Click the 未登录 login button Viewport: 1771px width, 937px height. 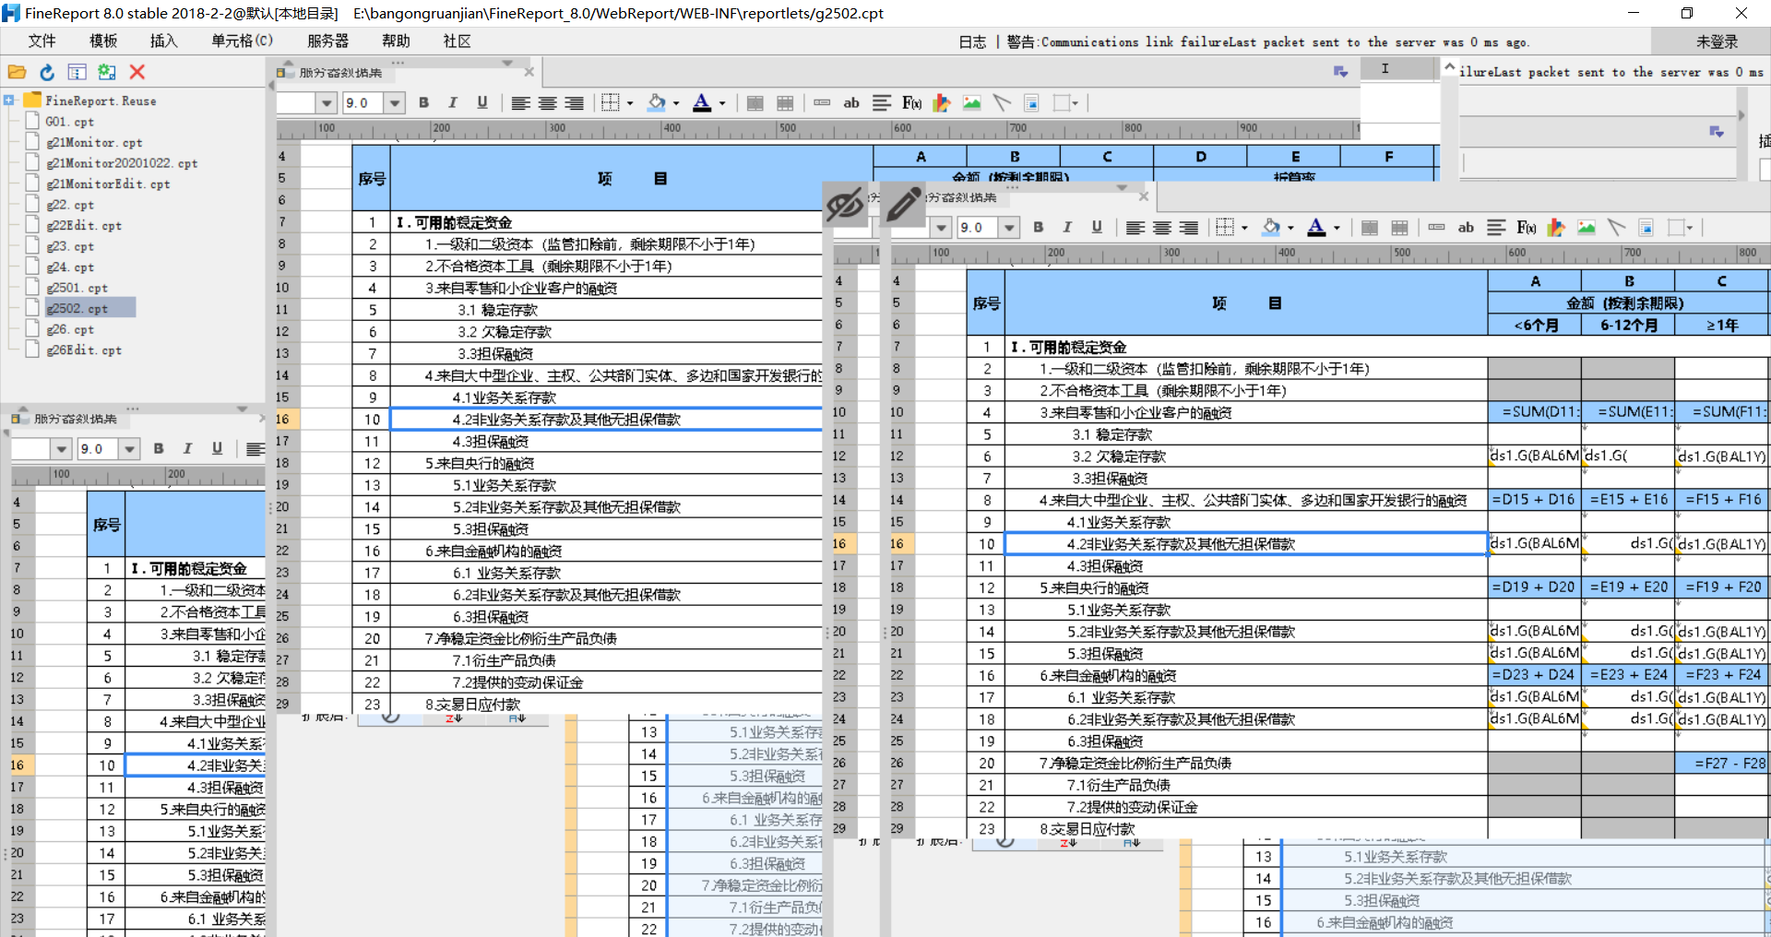click(x=1717, y=42)
